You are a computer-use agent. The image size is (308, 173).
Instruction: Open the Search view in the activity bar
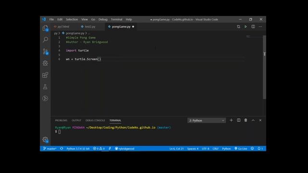45,39
